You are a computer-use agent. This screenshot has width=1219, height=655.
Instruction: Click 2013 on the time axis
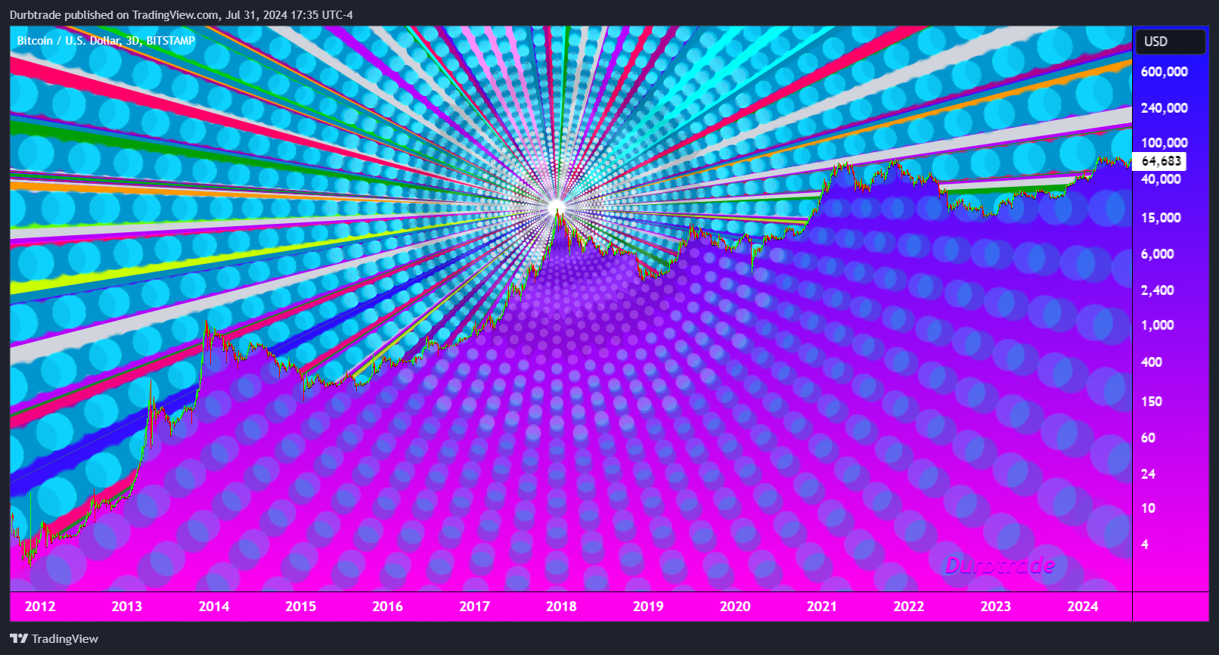[x=126, y=607]
